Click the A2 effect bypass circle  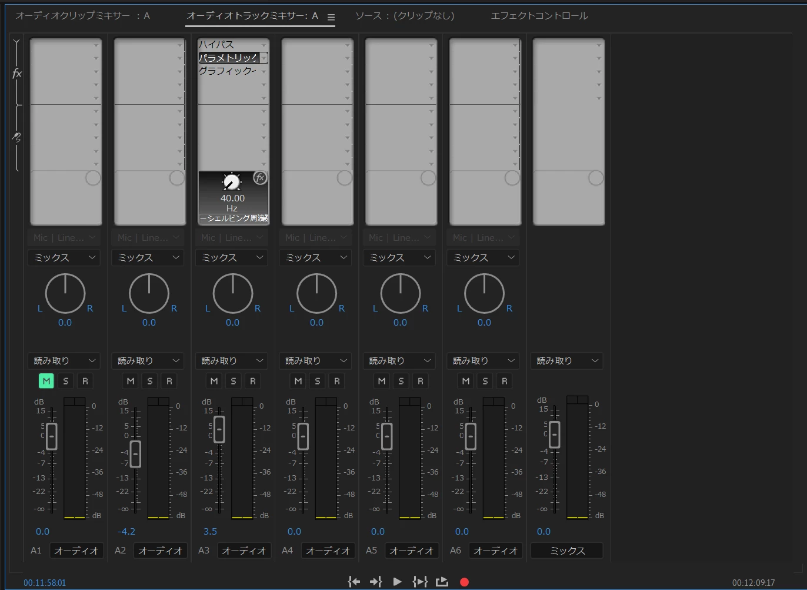pyautogui.click(x=177, y=178)
